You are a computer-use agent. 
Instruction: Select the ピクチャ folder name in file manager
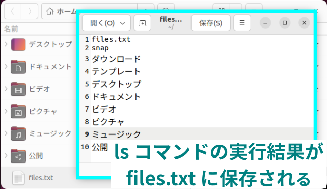[x=43, y=112]
